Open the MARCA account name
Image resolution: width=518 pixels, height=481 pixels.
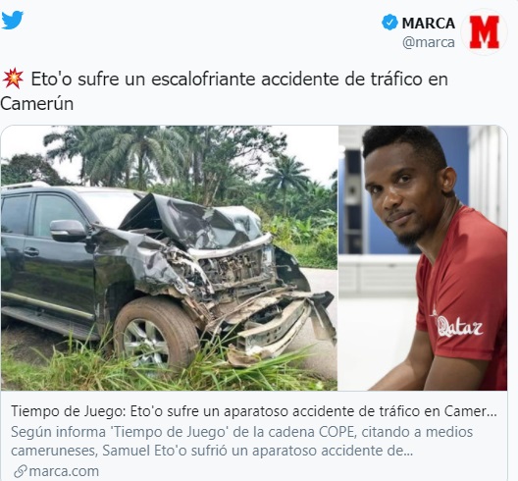(429, 24)
